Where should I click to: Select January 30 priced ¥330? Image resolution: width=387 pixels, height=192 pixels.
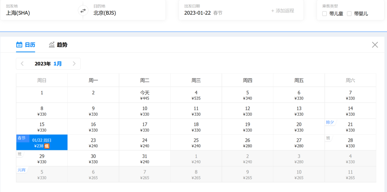[x=93, y=158]
